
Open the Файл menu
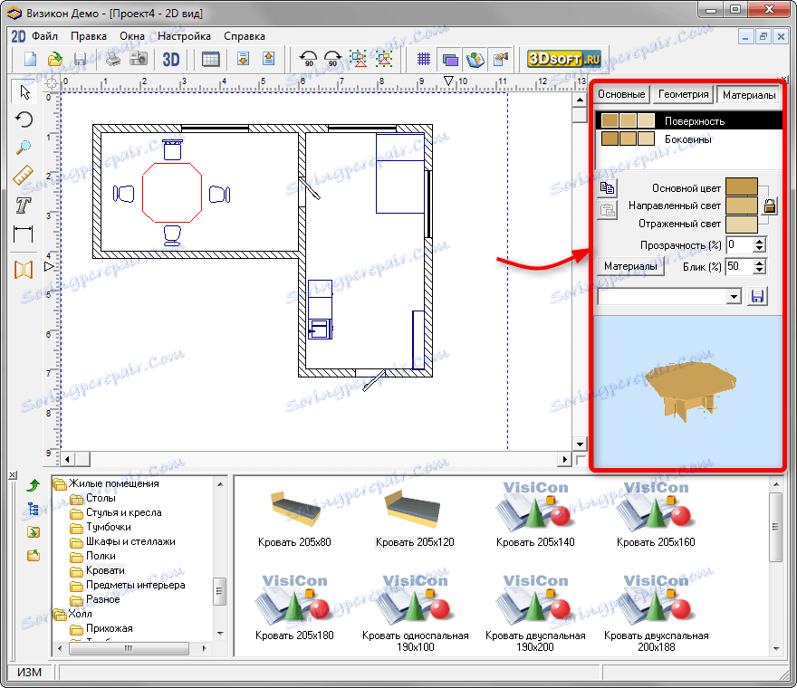click(x=44, y=36)
